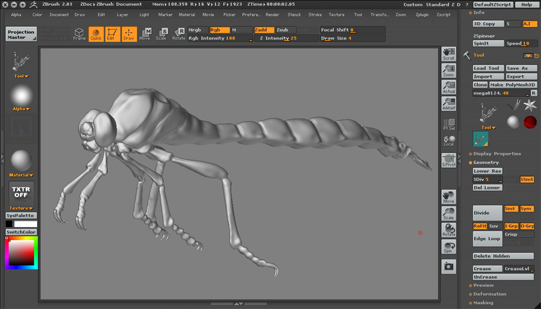541x309 pixels.
Task: Toggle Edit mode icon
Action: (112, 33)
